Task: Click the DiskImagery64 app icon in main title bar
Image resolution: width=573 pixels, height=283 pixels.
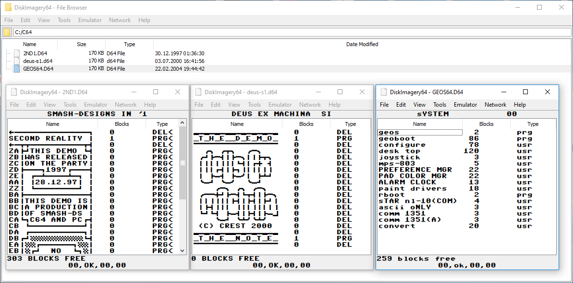Action: (x=9, y=8)
